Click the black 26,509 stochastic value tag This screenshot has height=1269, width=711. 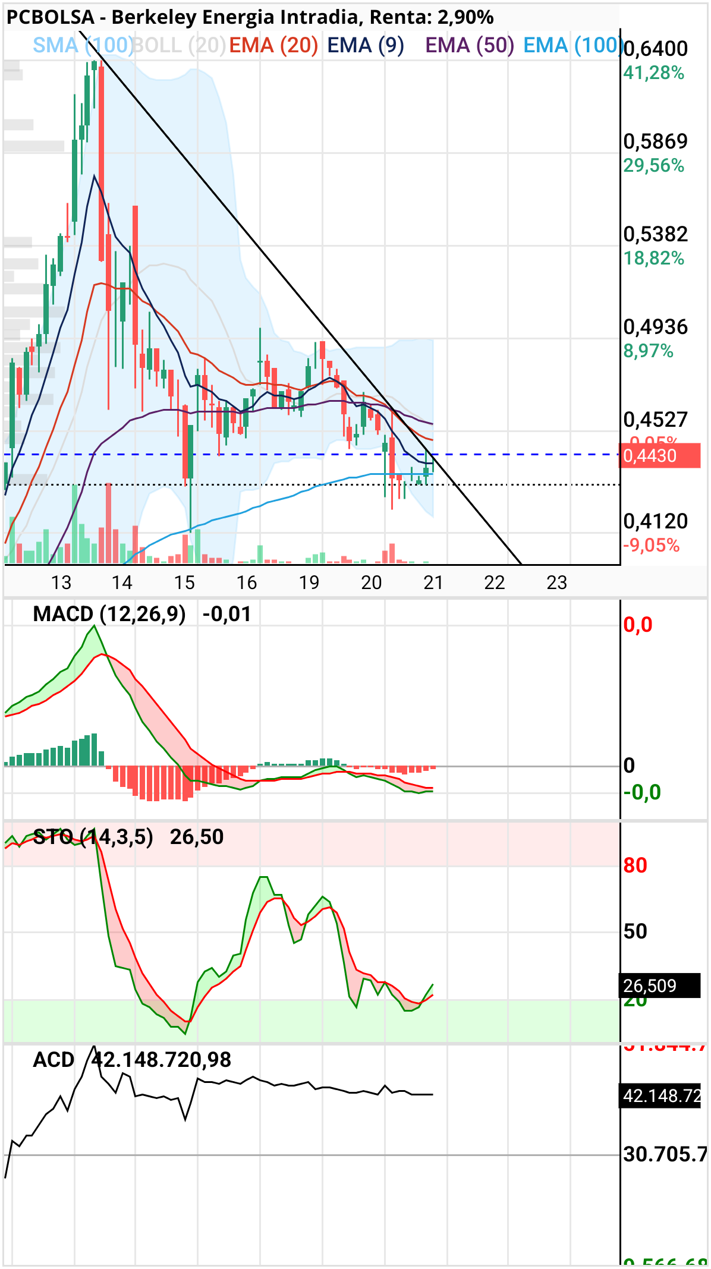tap(660, 986)
